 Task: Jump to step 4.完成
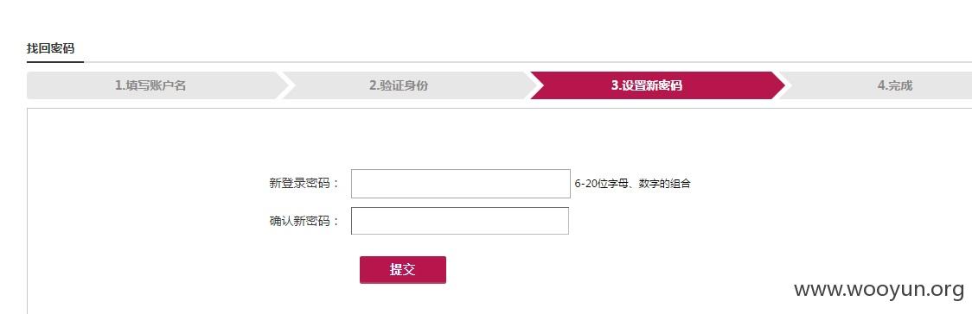[894, 85]
